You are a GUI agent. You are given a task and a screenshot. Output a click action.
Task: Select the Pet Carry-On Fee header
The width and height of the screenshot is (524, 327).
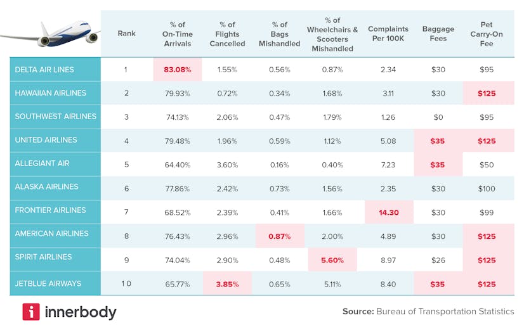[487, 34]
